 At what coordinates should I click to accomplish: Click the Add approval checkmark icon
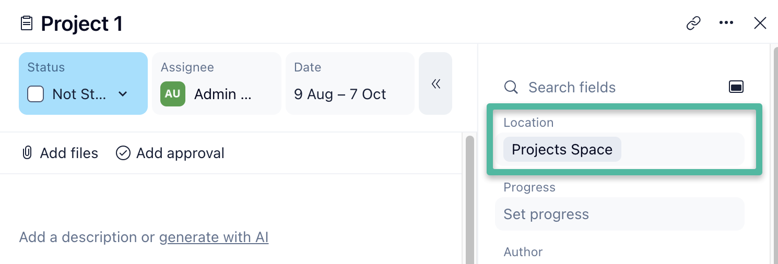123,153
